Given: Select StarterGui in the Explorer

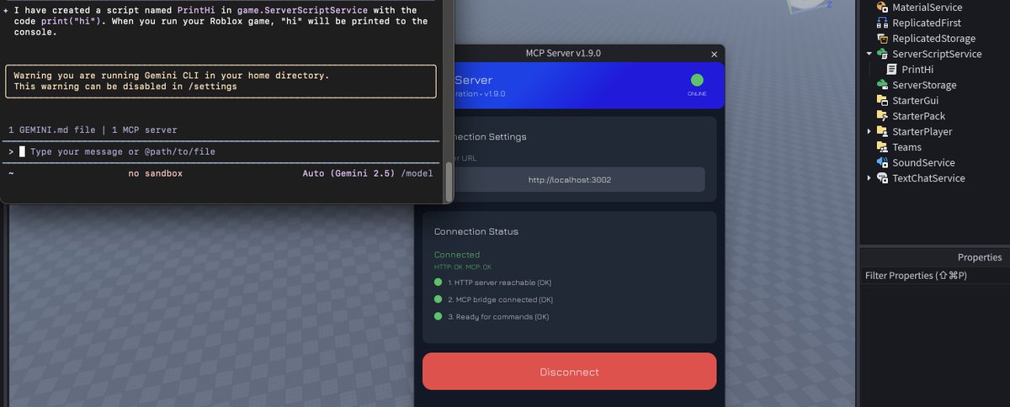Looking at the screenshot, I should tap(915, 101).
